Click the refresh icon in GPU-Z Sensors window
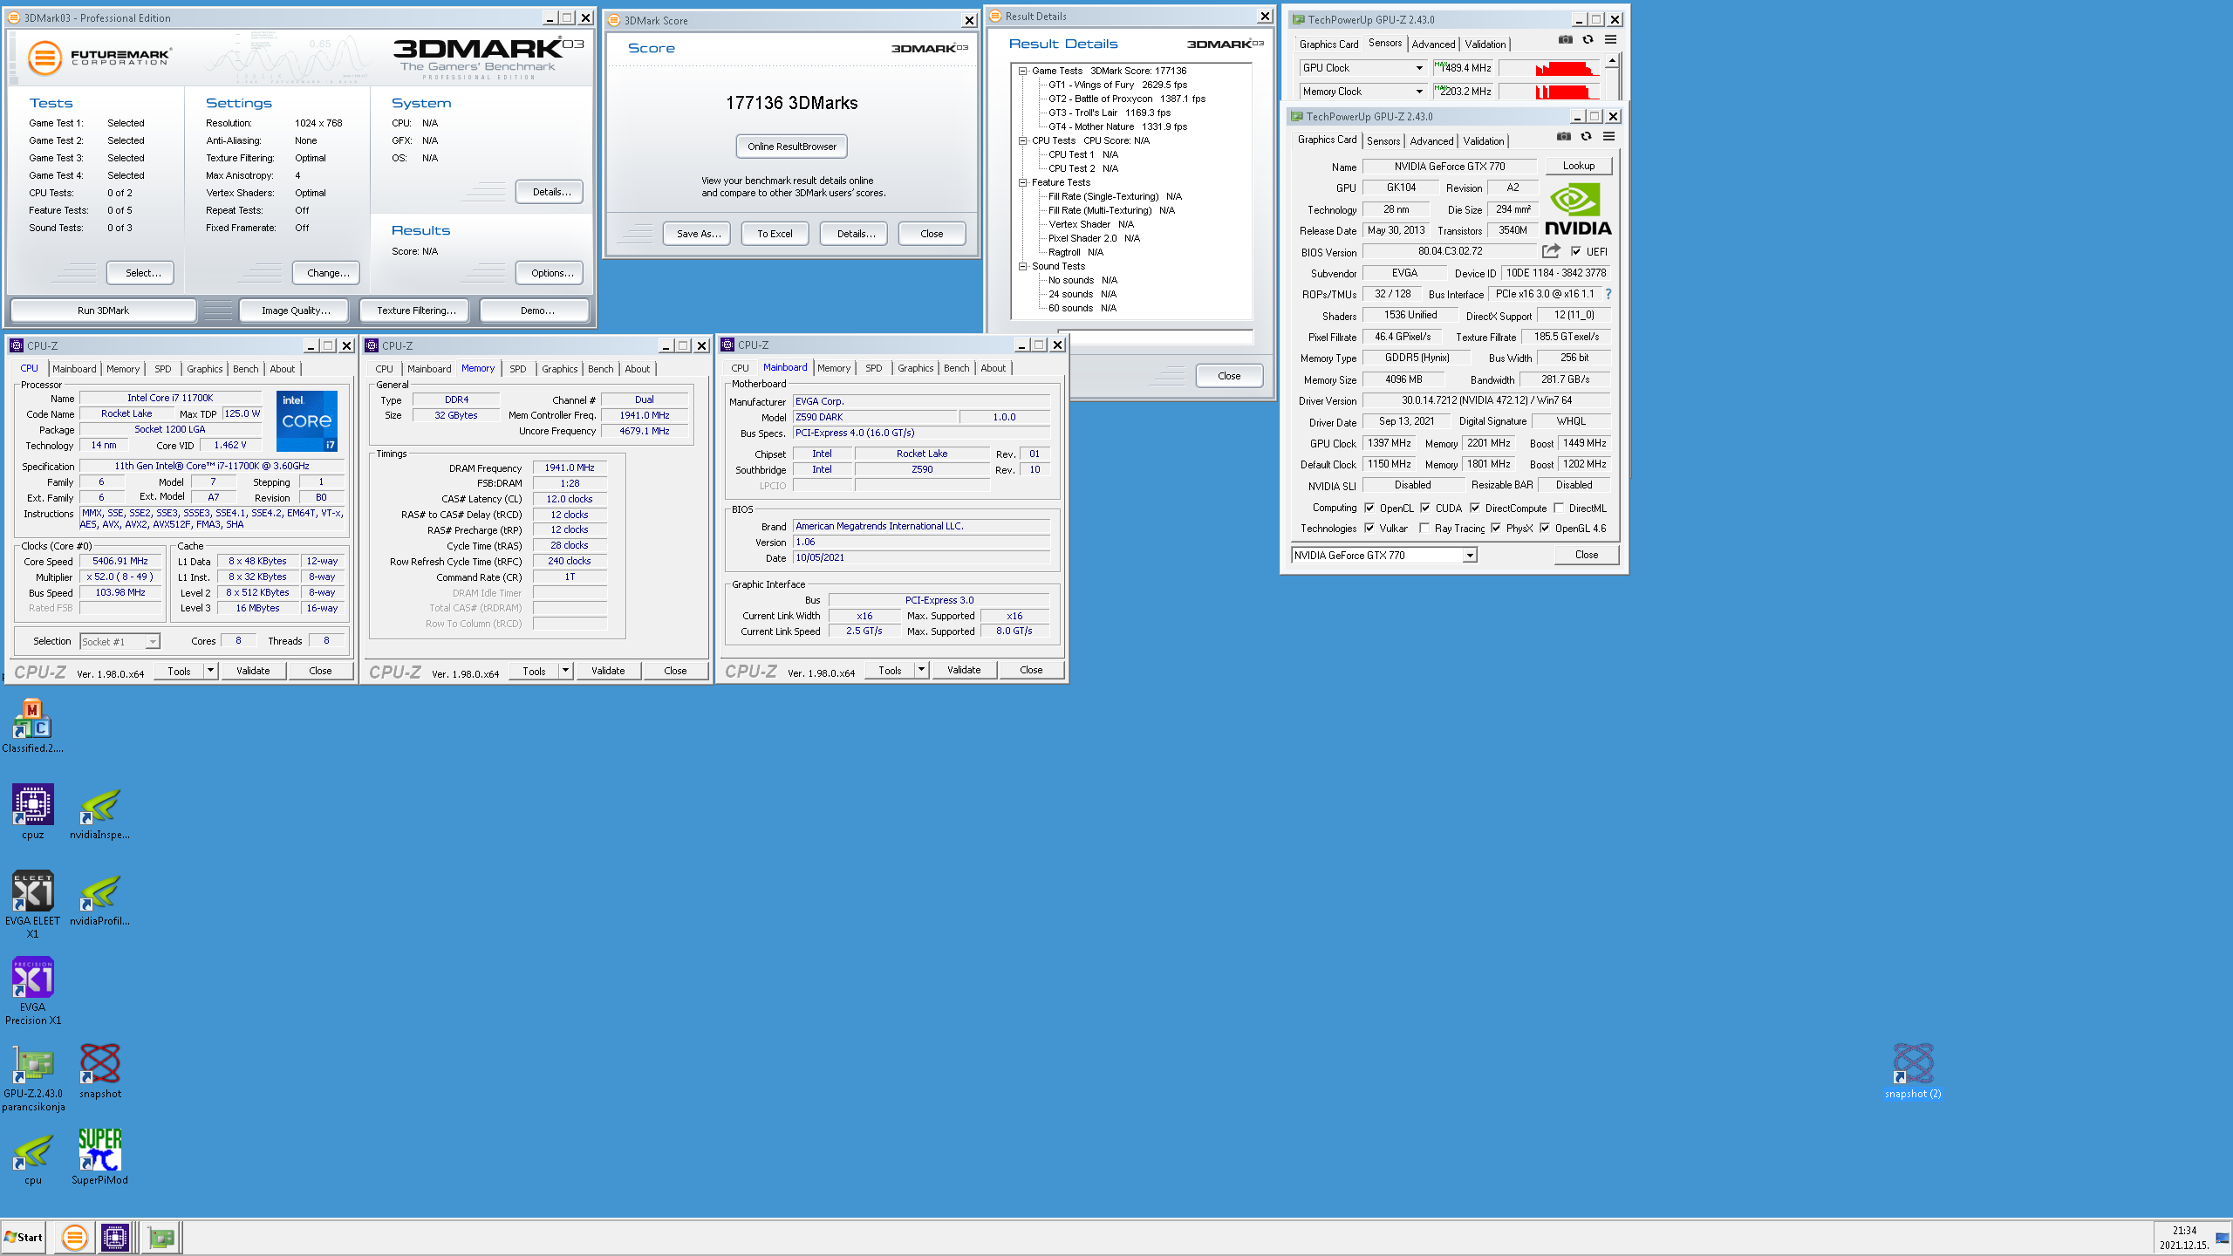Screen dimensions: 2233x1256 tap(1588, 40)
